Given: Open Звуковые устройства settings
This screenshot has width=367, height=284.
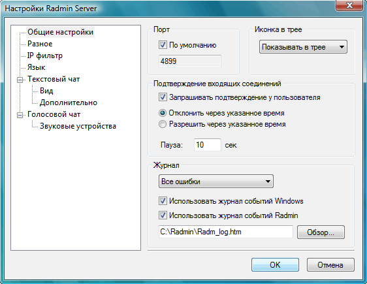Looking at the screenshot, I should coord(78,126).
